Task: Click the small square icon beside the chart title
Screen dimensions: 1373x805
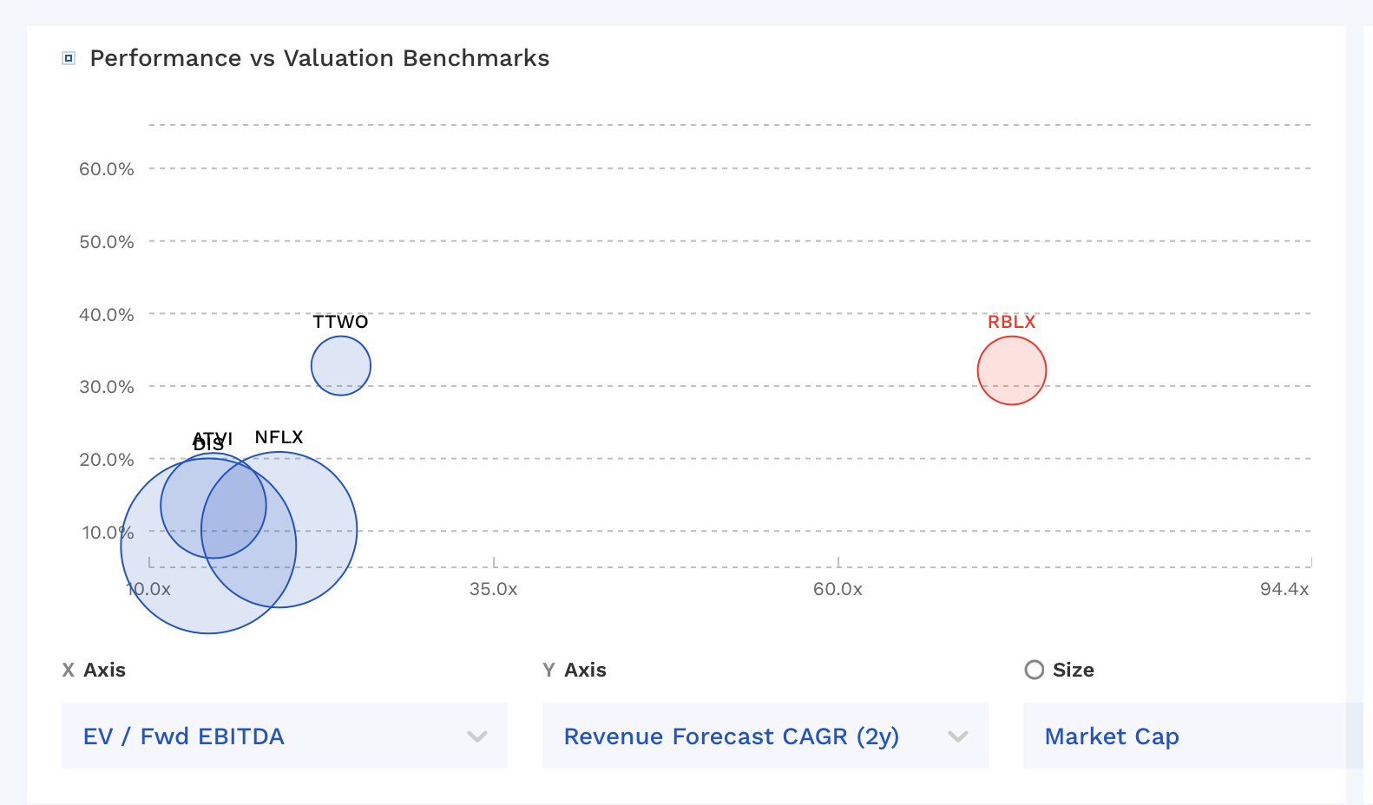Action: point(69,58)
